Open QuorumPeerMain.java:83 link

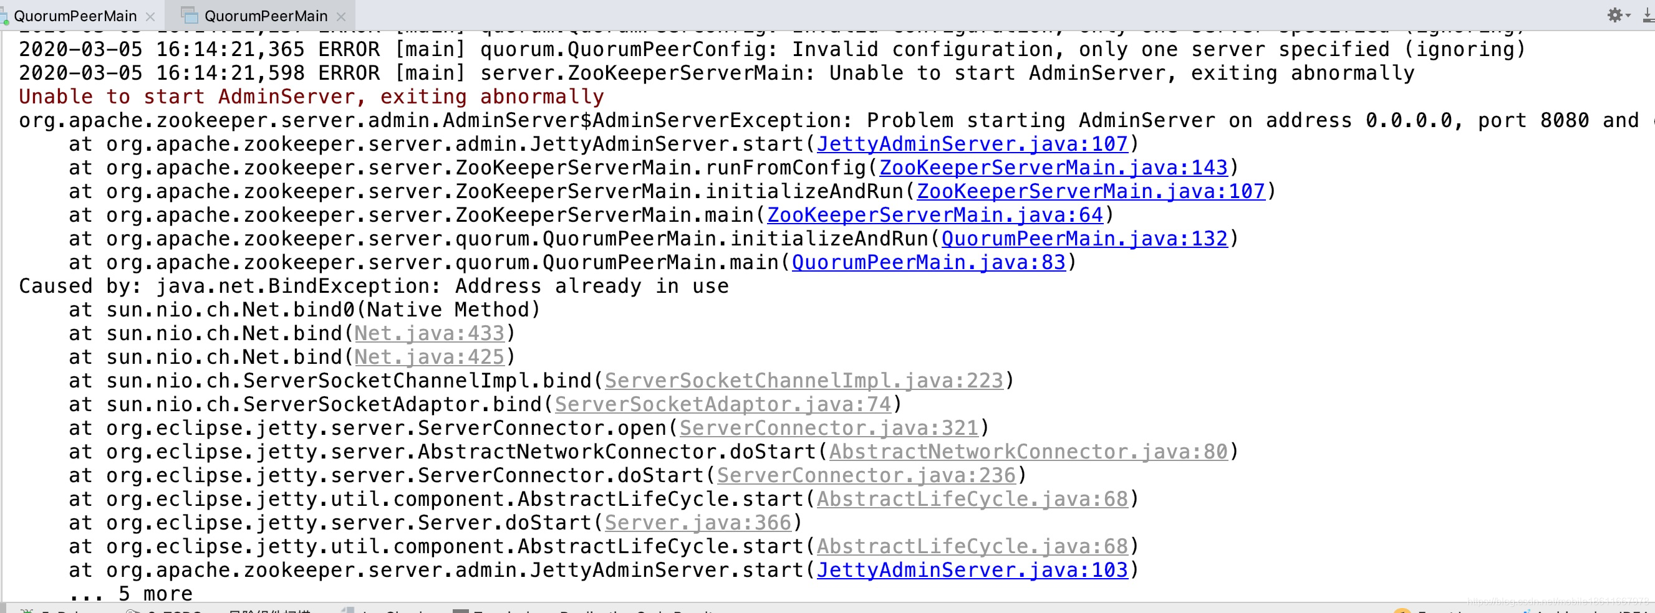[929, 262]
